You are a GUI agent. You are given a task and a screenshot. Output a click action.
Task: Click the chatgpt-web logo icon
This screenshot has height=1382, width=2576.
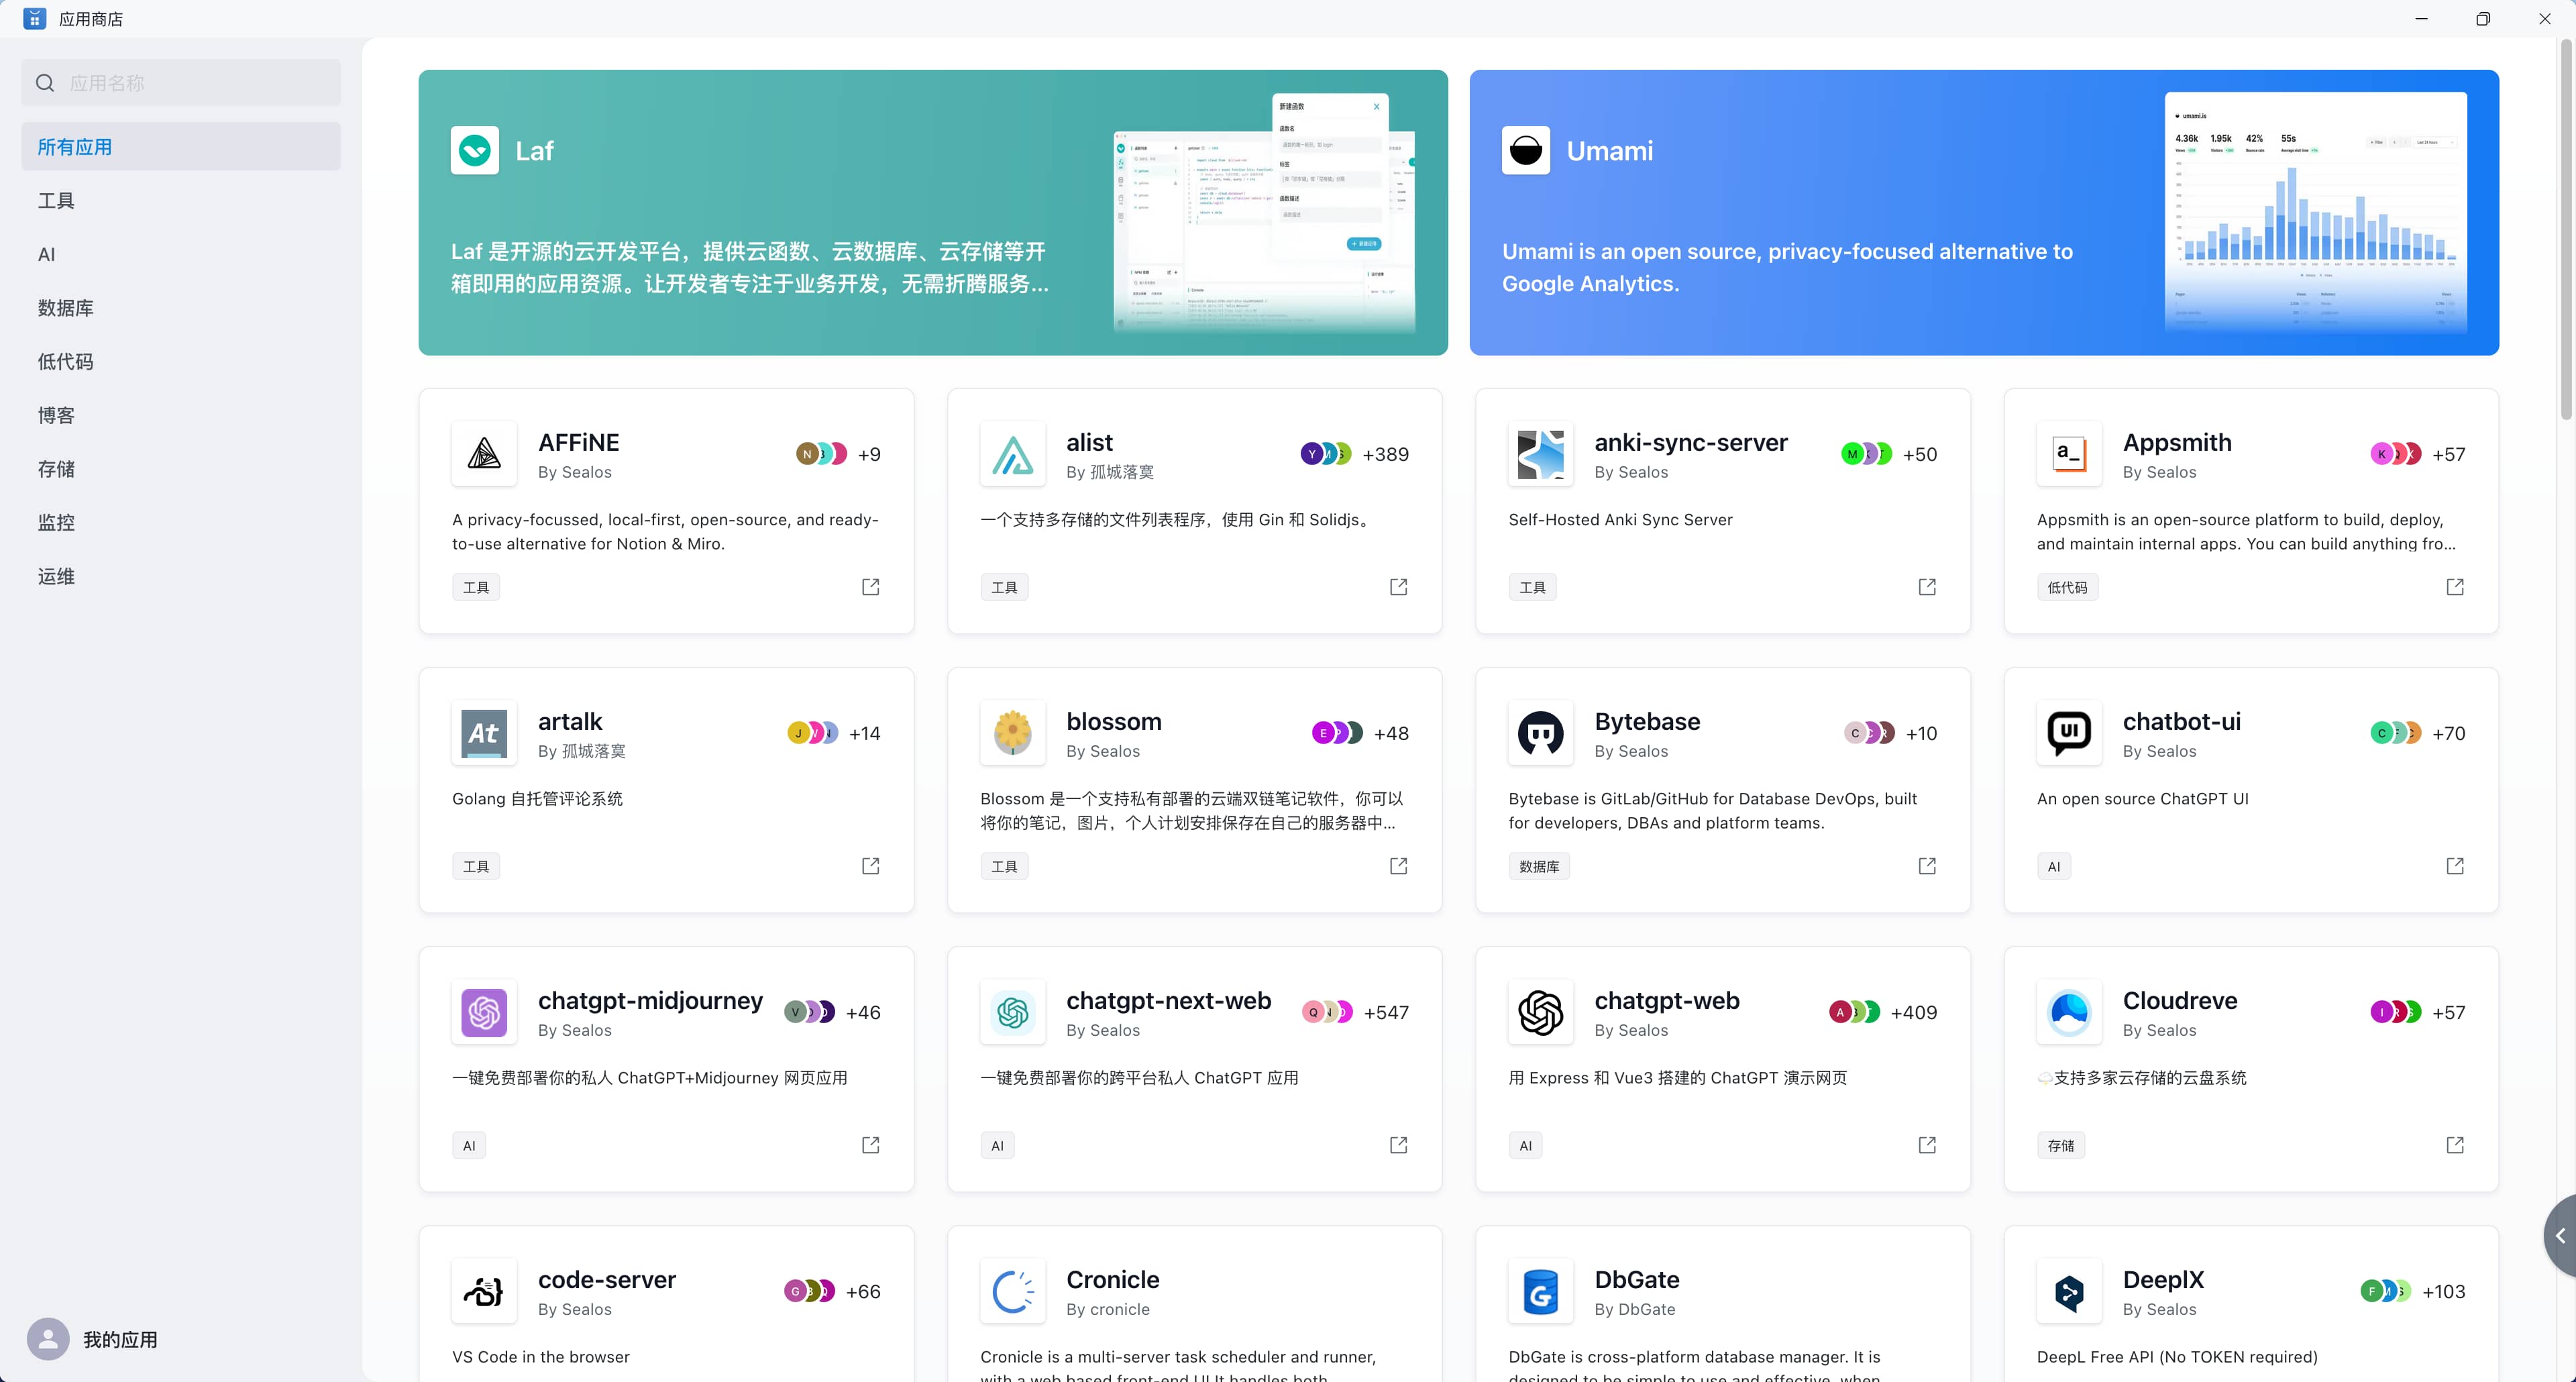point(1540,1012)
